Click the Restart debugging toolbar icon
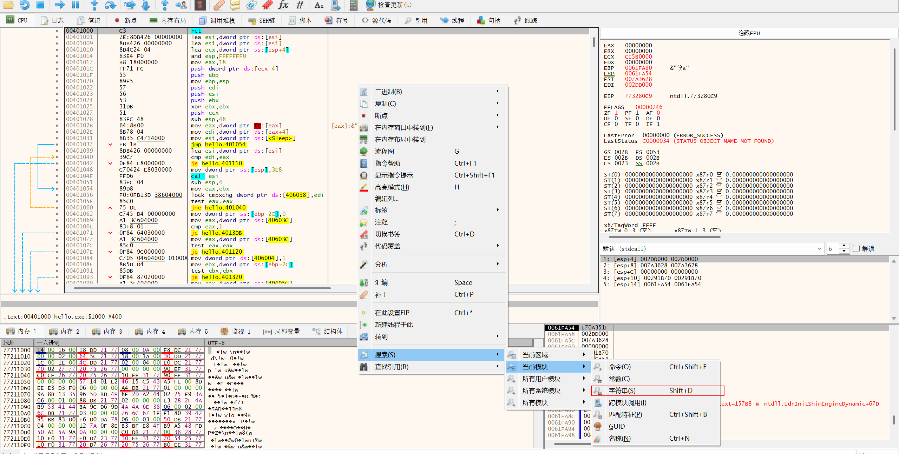899x454 pixels. point(24,5)
